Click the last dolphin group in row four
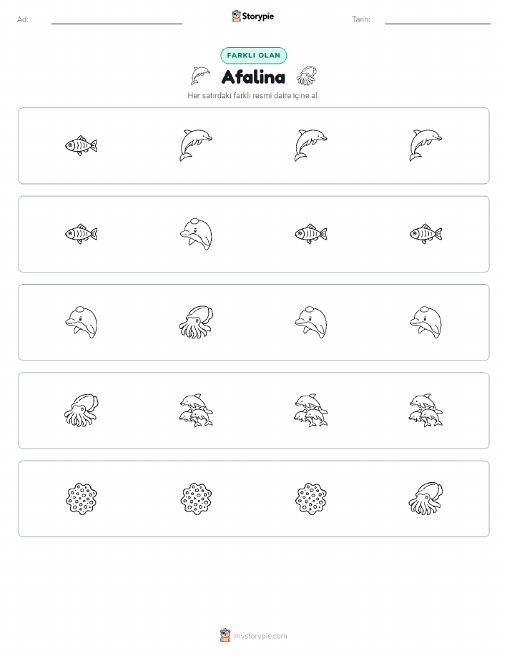 [x=425, y=411]
